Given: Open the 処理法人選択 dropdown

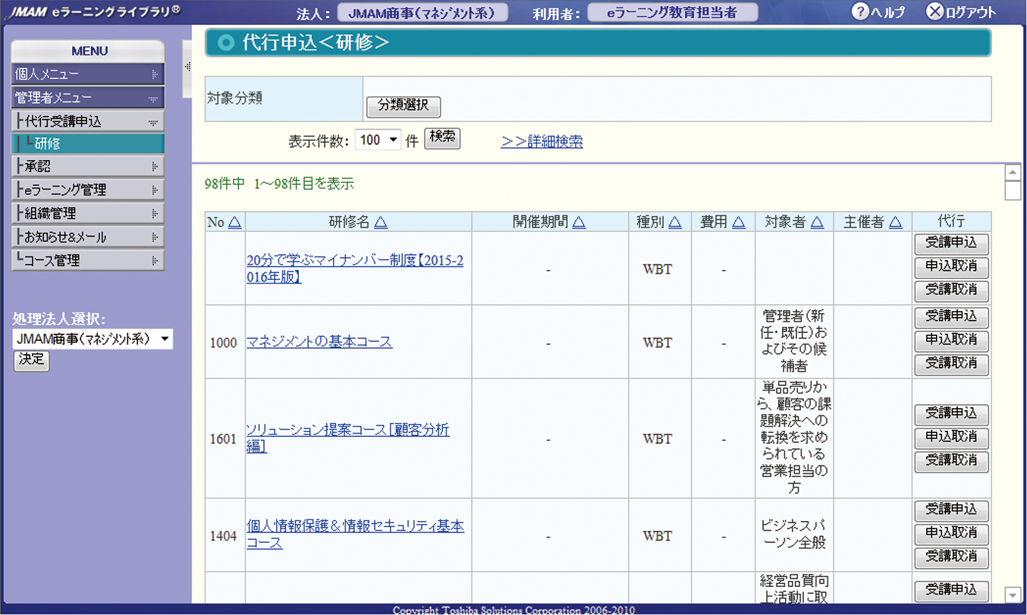Looking at the screenshot, I should pyautogui.click(x=93, y=339).
